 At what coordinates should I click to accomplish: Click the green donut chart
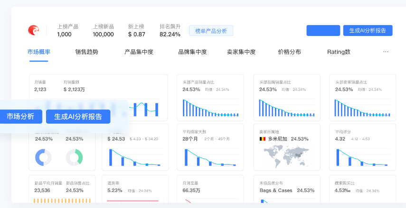tap(74, 157)
